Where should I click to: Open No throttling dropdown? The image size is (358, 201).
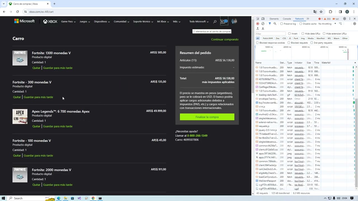coord(327,24)
